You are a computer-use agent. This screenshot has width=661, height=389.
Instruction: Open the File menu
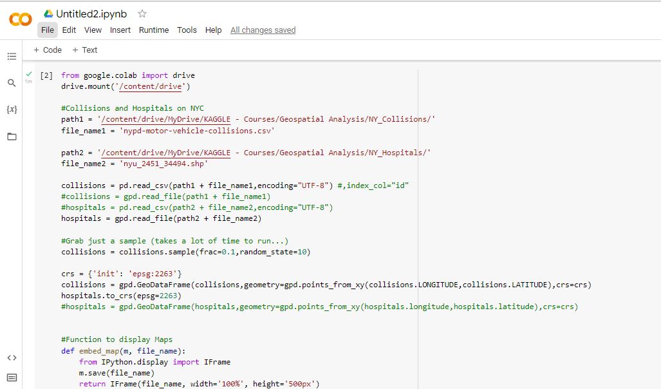[47, 30]
